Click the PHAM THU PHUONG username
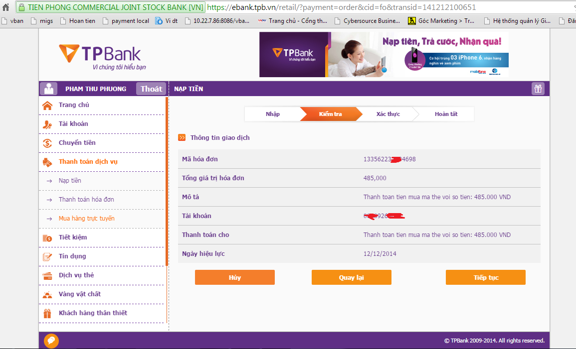 [96, 89]
